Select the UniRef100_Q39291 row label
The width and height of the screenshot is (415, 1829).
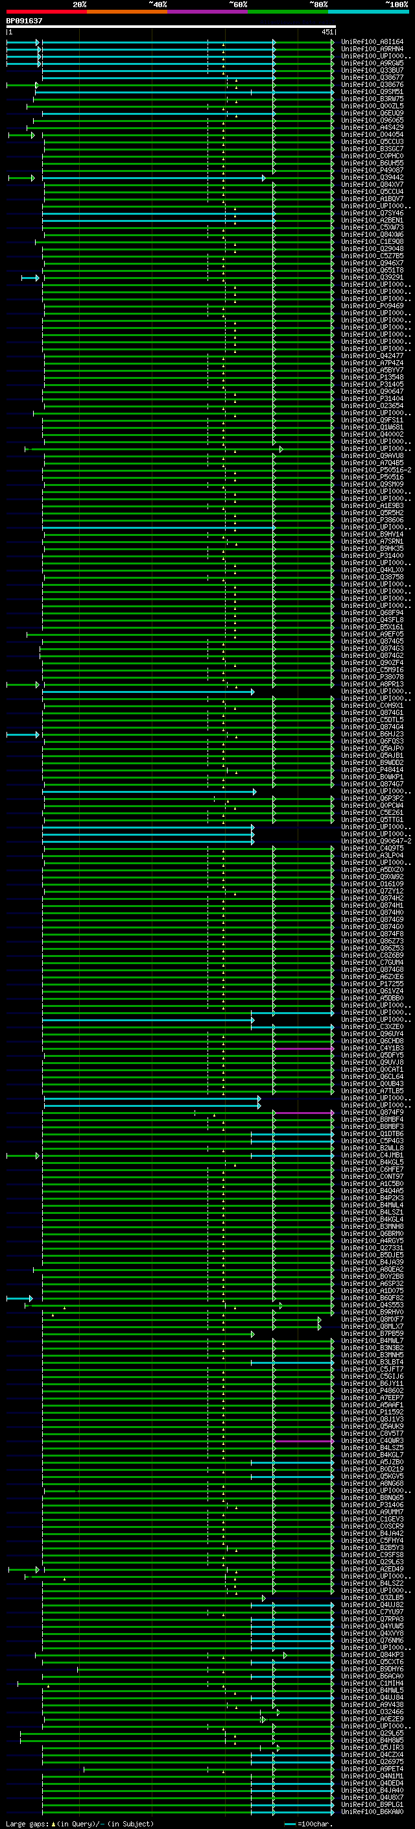click(x=372, y=277)
